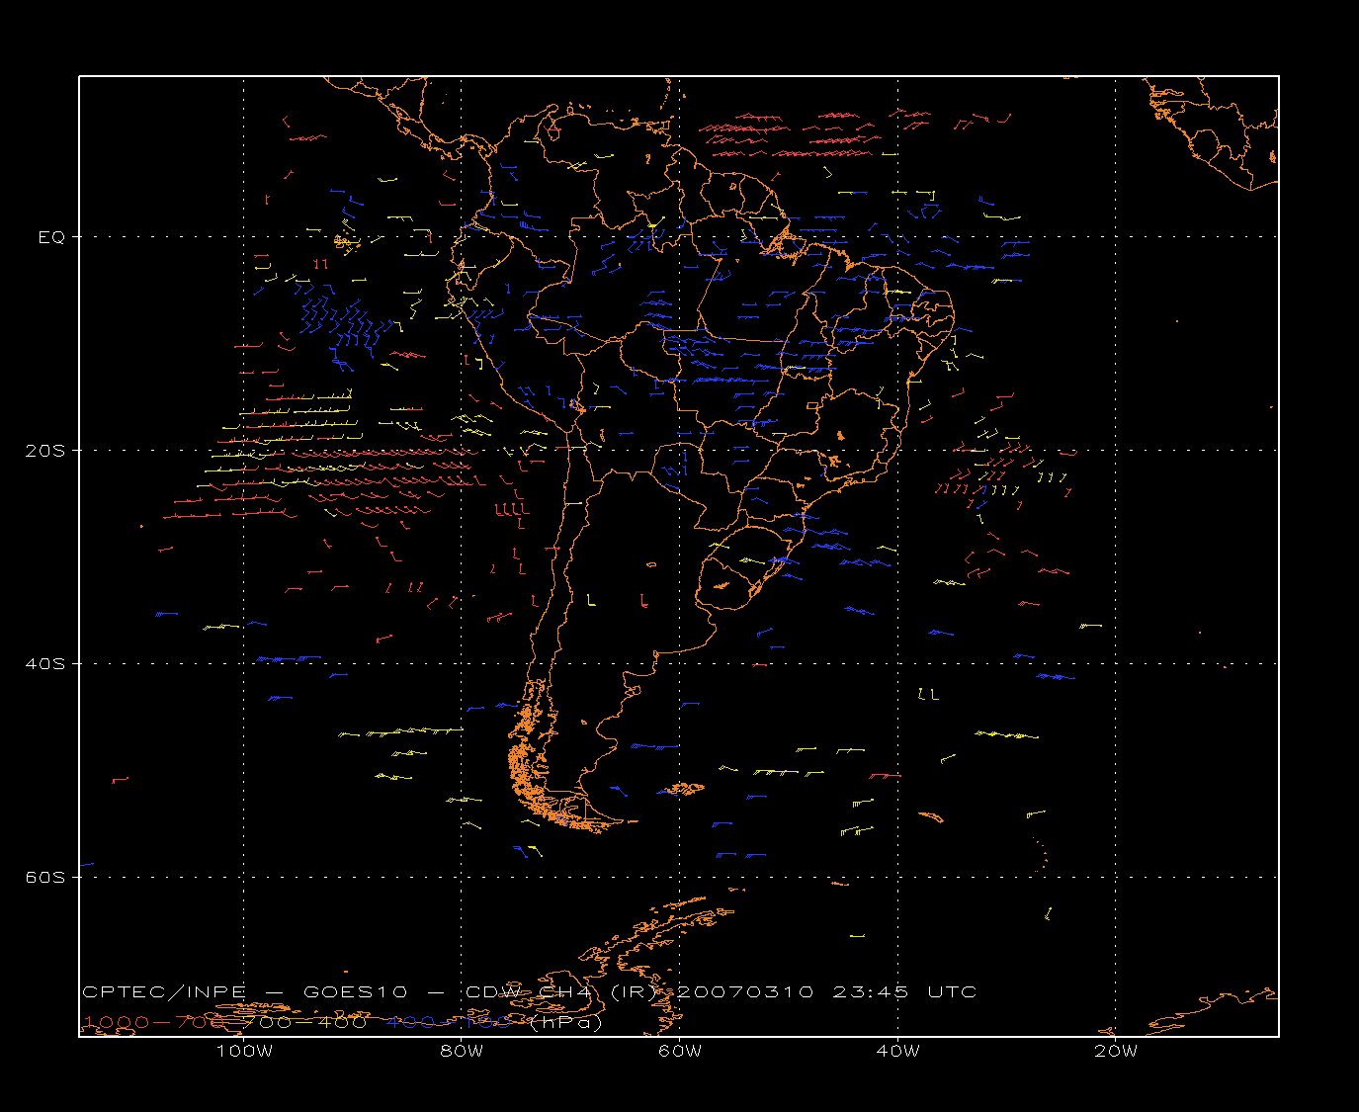The width and height of the screenshot is (1359, 1112).
Task: Click the (hPa) unit label
Action: coord(566,1023)
